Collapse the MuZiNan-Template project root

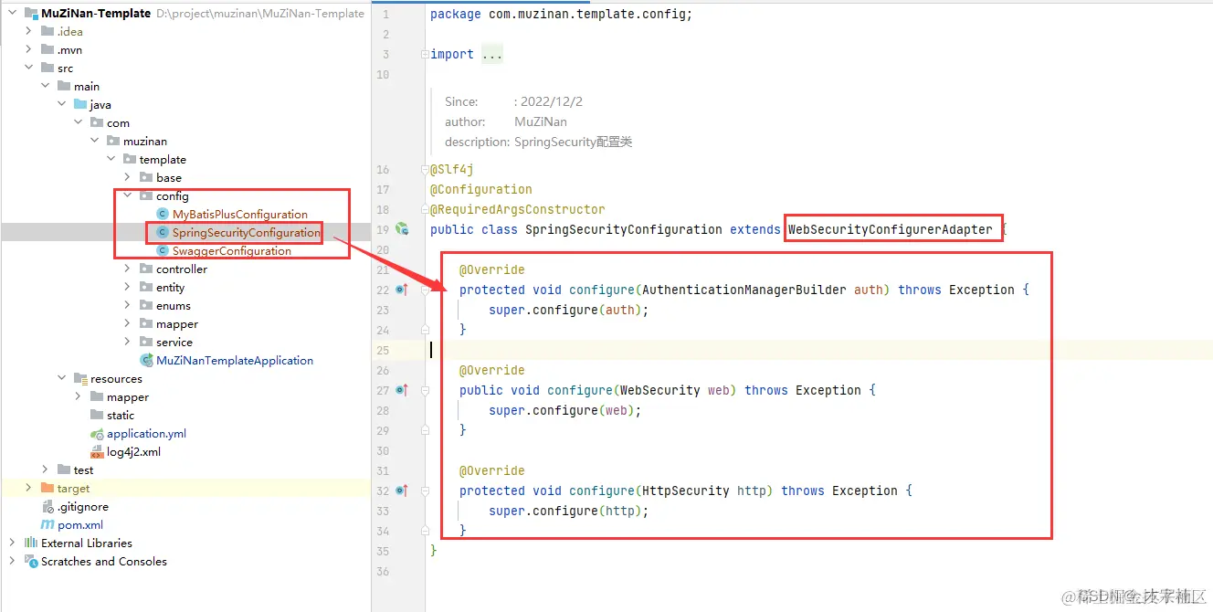point(13,14)
